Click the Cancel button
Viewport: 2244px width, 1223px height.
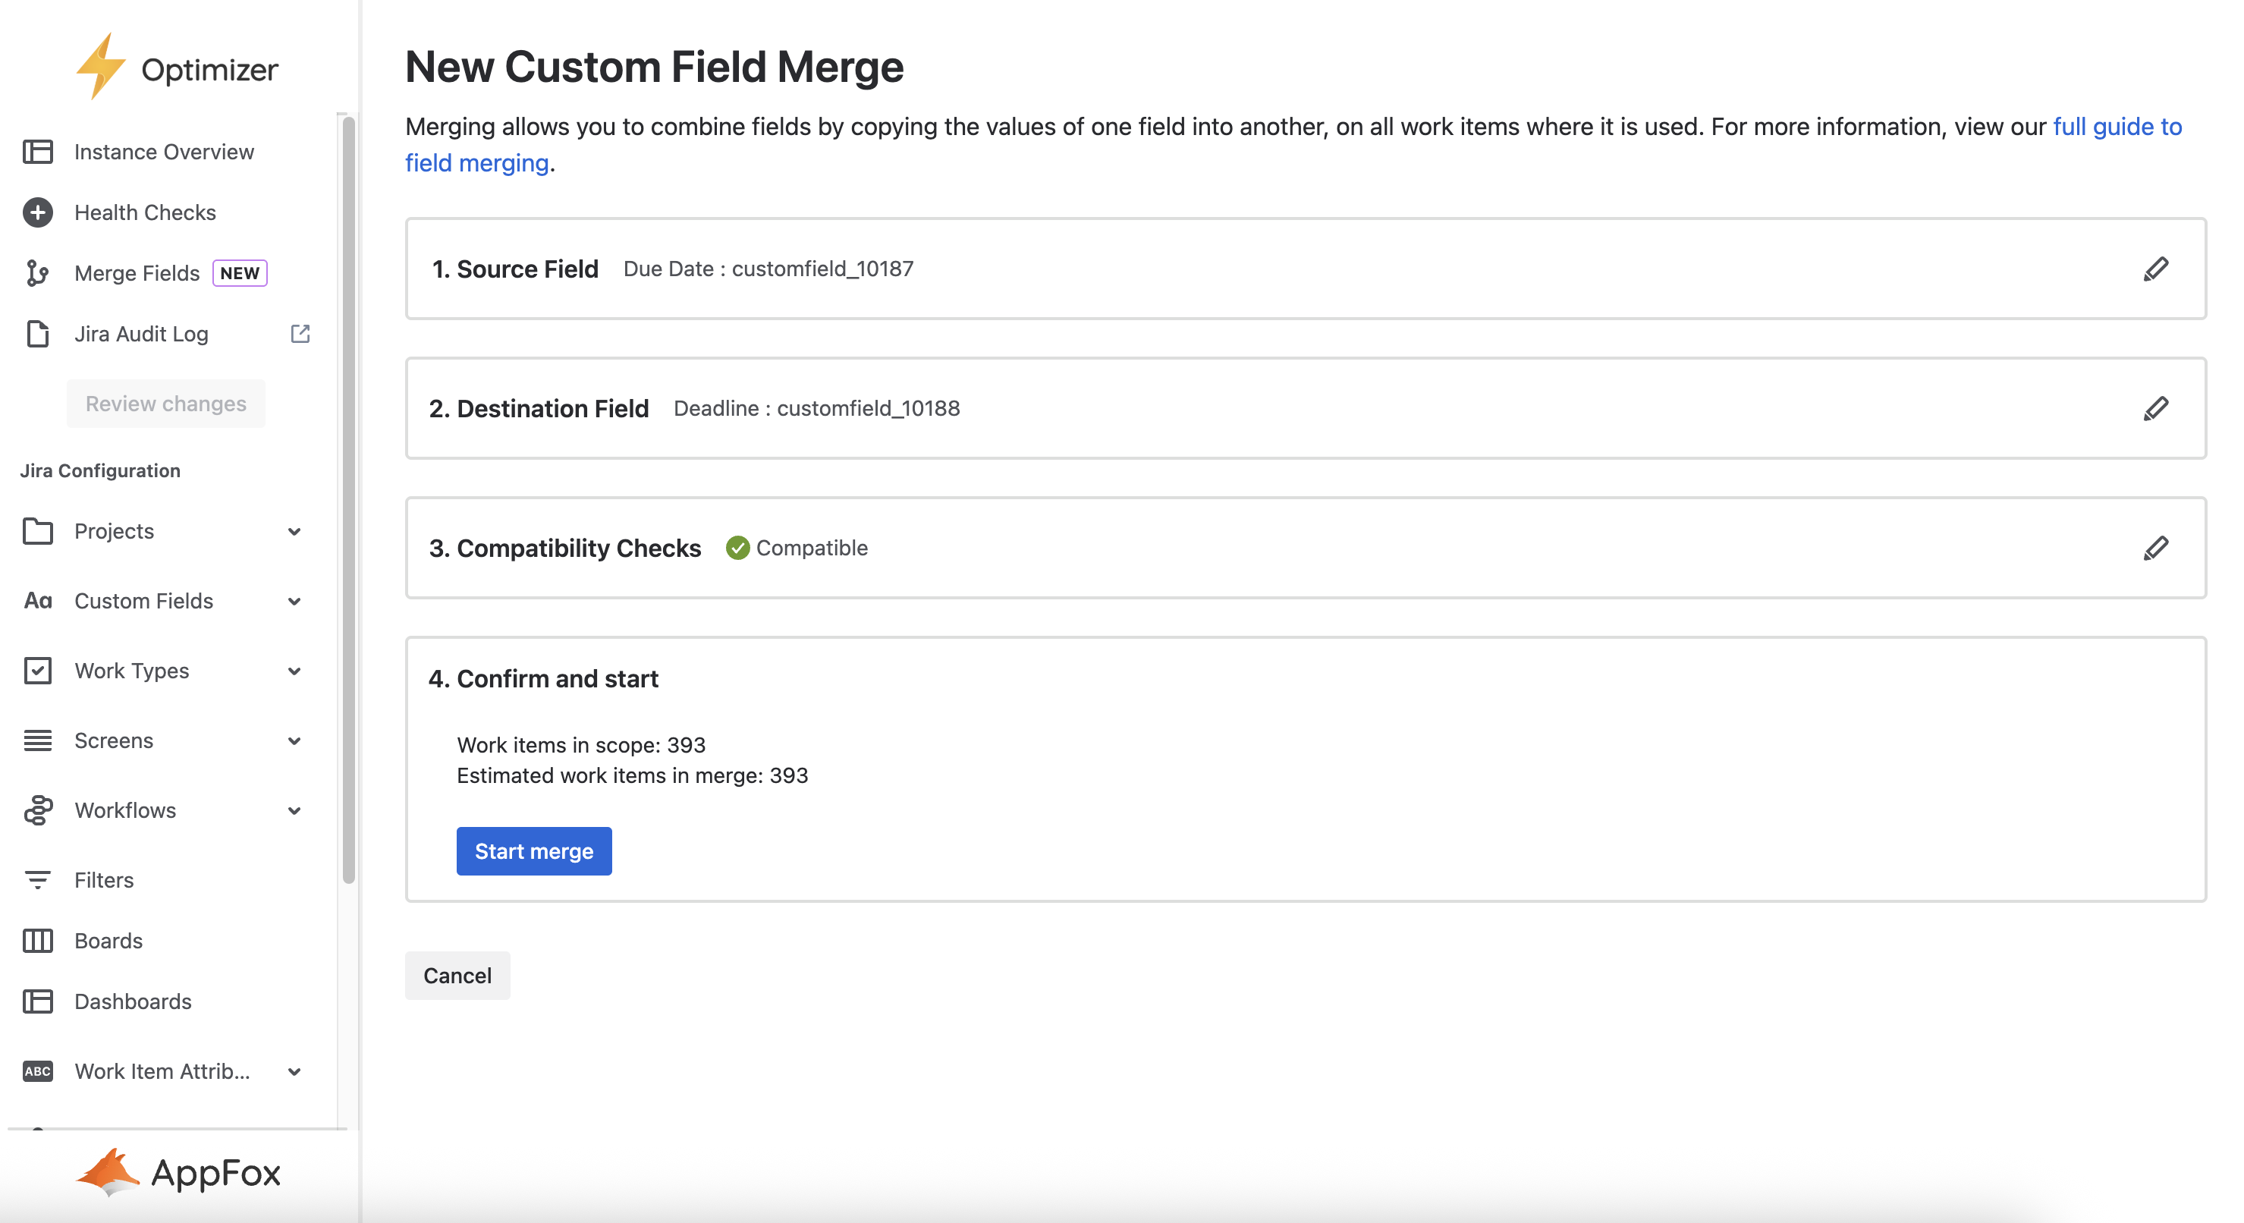pyautogui.click(x=457, y=976)
